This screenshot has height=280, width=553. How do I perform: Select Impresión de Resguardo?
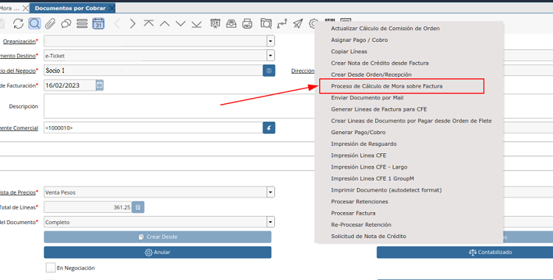[x=364, y=144]
